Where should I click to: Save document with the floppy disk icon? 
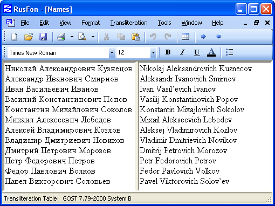[x=43, y=37]
